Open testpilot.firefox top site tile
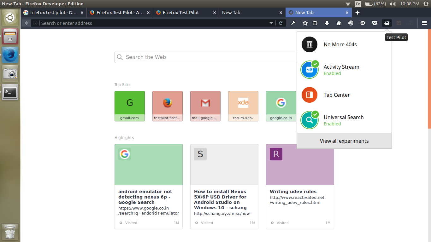Image resolution: width=431 pixels, height=242 pixels. [168, 106]
